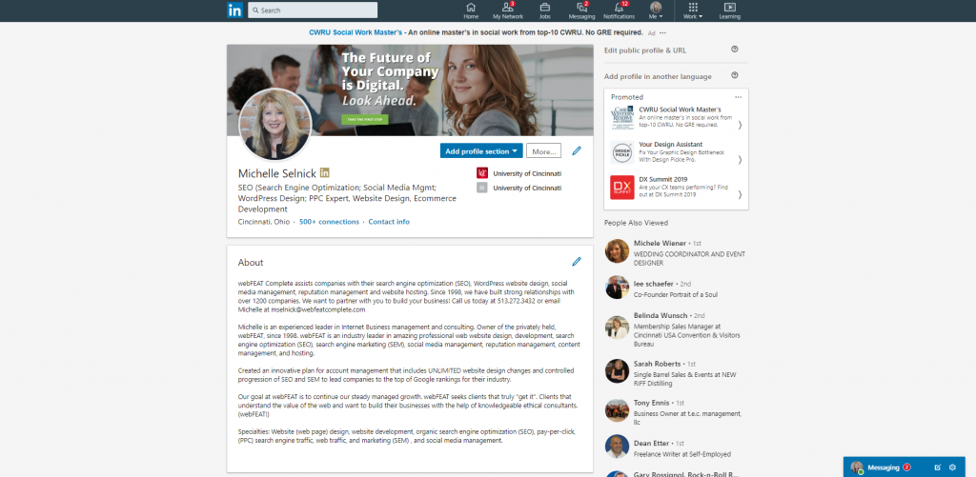Click the Michelle Selnick name heading
Viewport: 976px width, 477px height.
(x=277, y=173)
